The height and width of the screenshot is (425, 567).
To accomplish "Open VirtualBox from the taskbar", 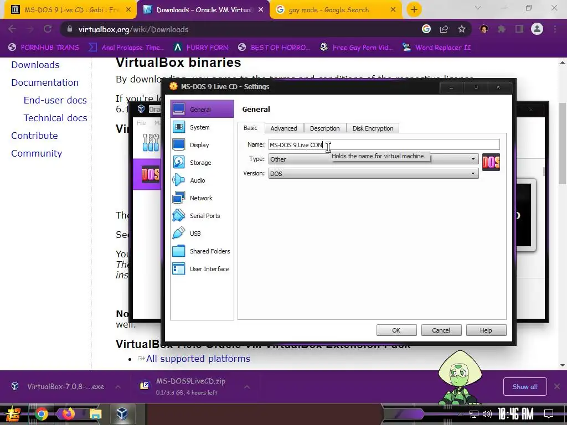I will tap(122, 414).
